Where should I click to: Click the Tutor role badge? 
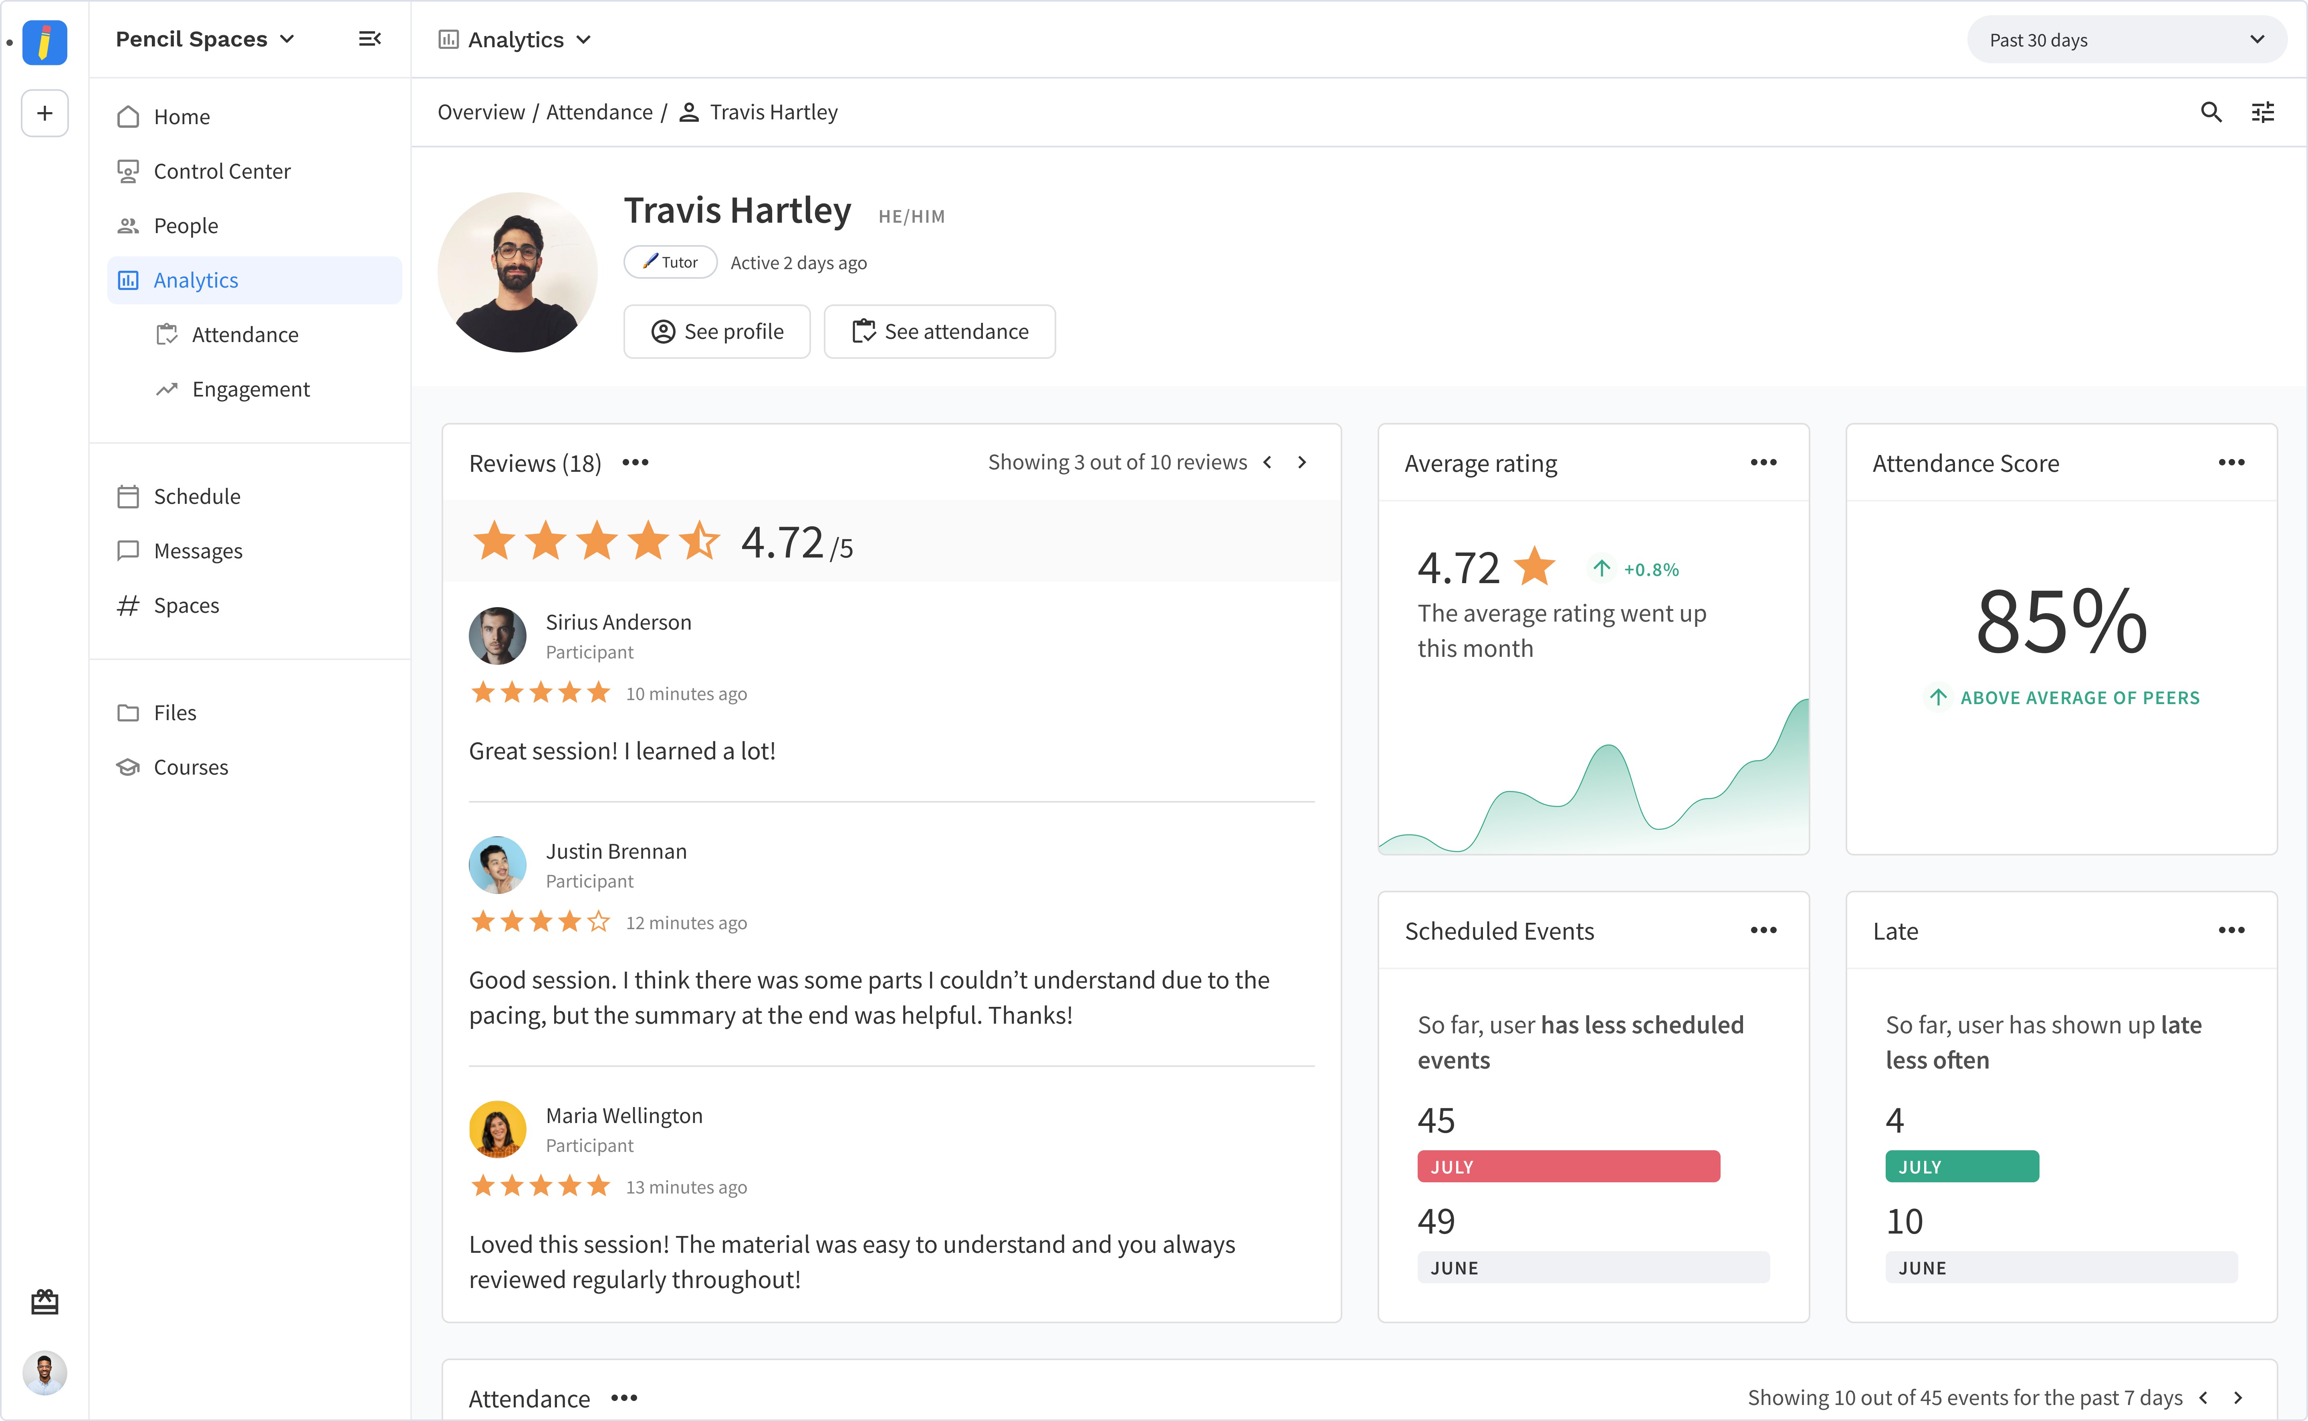670,262
